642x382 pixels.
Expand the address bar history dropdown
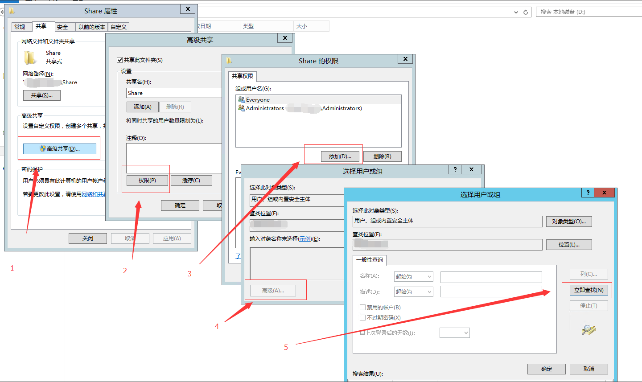(516, 12)
